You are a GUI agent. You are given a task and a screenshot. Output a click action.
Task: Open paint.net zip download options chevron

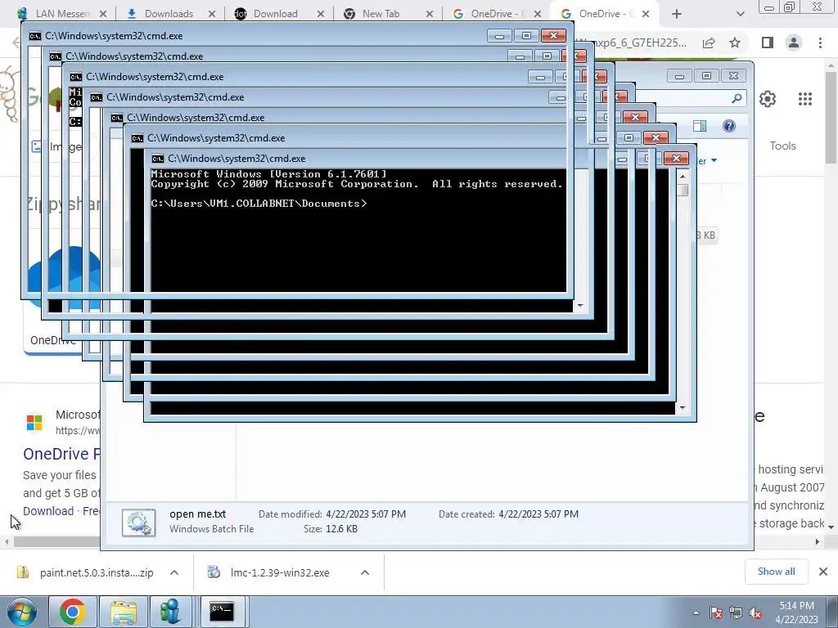(x=174, y=572)
